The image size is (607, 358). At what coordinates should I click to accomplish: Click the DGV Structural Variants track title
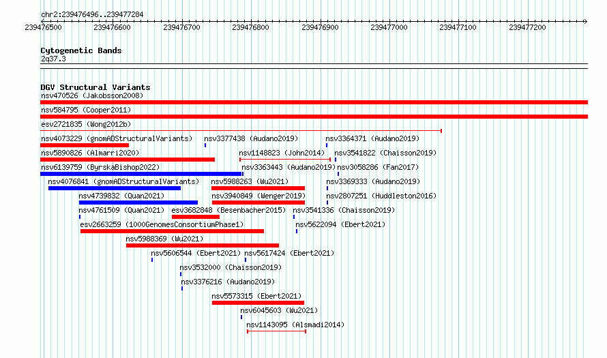(95, 87)
